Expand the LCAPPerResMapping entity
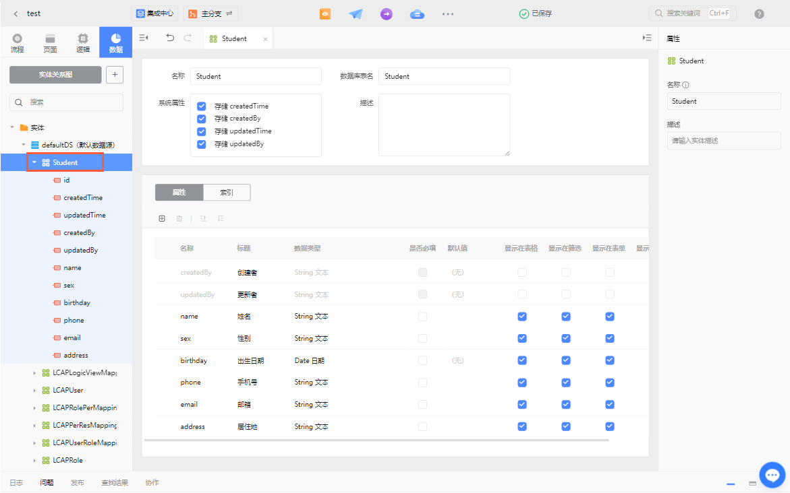This screenshot has width=790, height=493. tap(34, 426)
